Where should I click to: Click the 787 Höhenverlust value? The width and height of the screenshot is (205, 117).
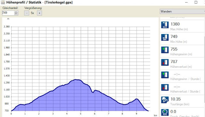pos(174,61)
